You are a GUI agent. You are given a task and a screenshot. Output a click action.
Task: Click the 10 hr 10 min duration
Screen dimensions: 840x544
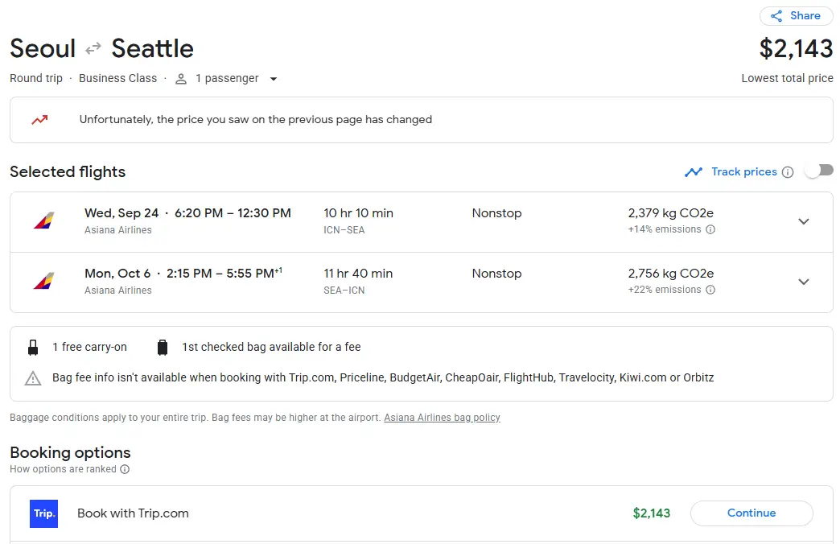358,213
